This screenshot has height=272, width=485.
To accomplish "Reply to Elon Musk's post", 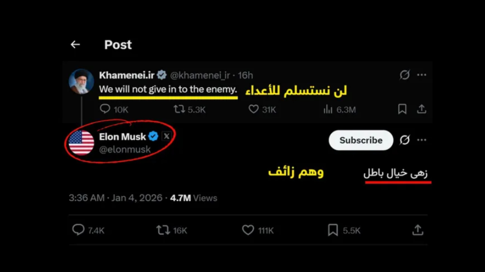I will (78, 230).
